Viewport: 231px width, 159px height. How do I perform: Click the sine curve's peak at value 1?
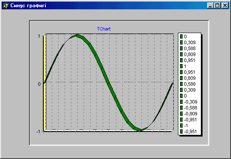point(77,35)
